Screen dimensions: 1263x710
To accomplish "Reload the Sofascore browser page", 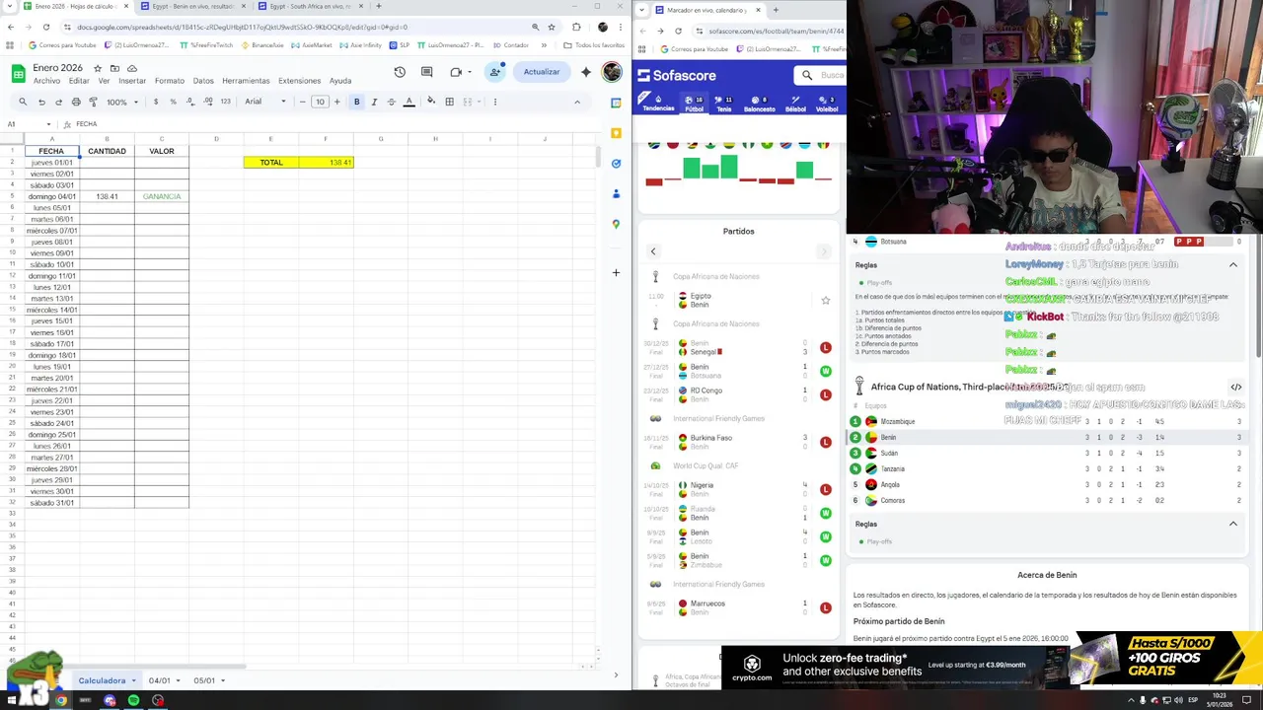I will tap(678, 31).
